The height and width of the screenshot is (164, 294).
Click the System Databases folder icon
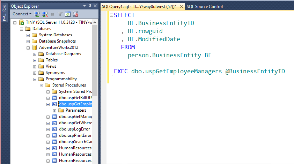(35, 35)
